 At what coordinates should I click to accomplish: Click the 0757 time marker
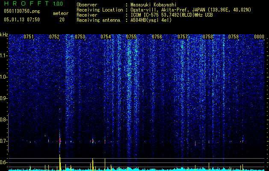(x=182, y=37)
